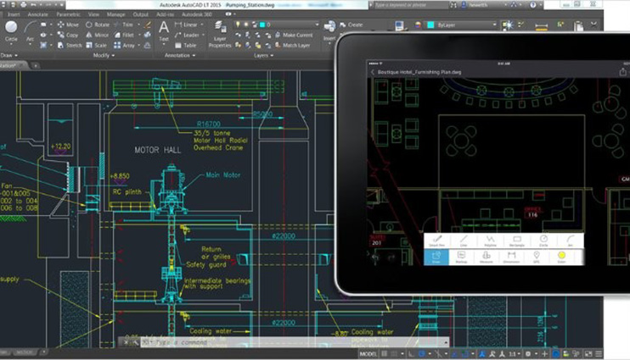Image resolution: width=630 pixels, height=360 pixels.
Task: Tap the yellow Color swatch on tablet
Action: [x=562, y=255]
